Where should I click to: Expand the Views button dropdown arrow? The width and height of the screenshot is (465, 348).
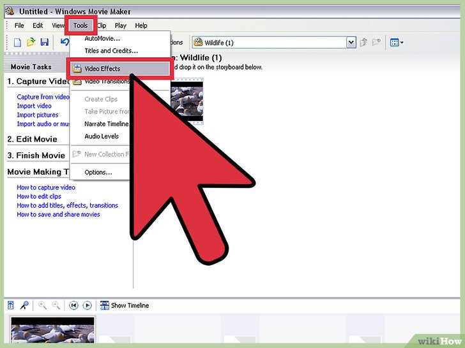tap(402, 43)
